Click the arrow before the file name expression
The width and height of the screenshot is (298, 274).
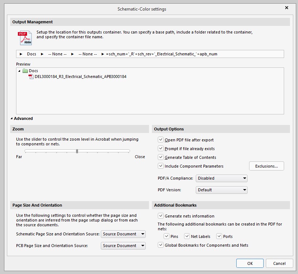(x=103, y=54)
